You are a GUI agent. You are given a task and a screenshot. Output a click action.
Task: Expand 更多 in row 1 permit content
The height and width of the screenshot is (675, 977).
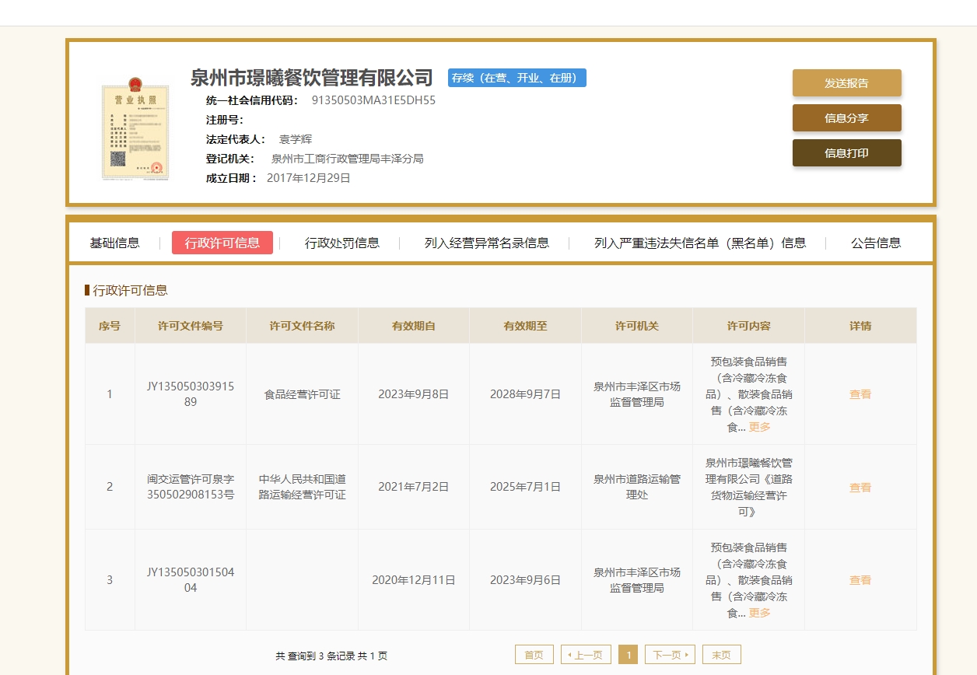760,427
